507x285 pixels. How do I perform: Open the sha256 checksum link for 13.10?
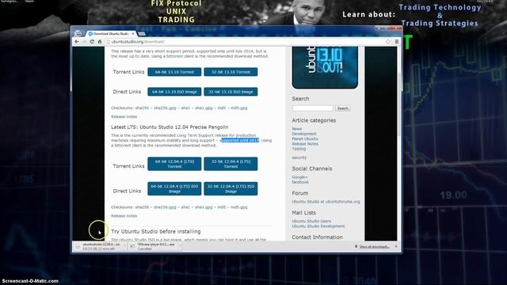click(x=142, y=108)
